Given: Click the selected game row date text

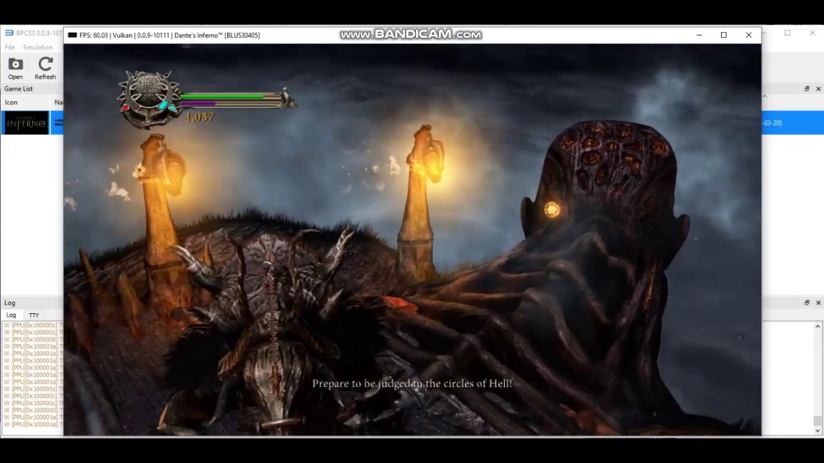Looking at the screenshot, I should click(x=772, y=123).
